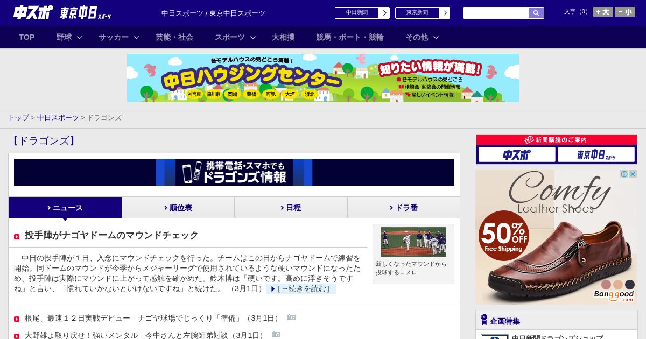Focus the header search input field
Screen dimensions: 646x339
coord(496,13)
